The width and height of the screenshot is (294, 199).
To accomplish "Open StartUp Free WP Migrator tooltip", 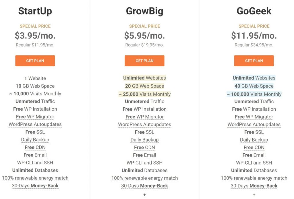I will point(35,117).
